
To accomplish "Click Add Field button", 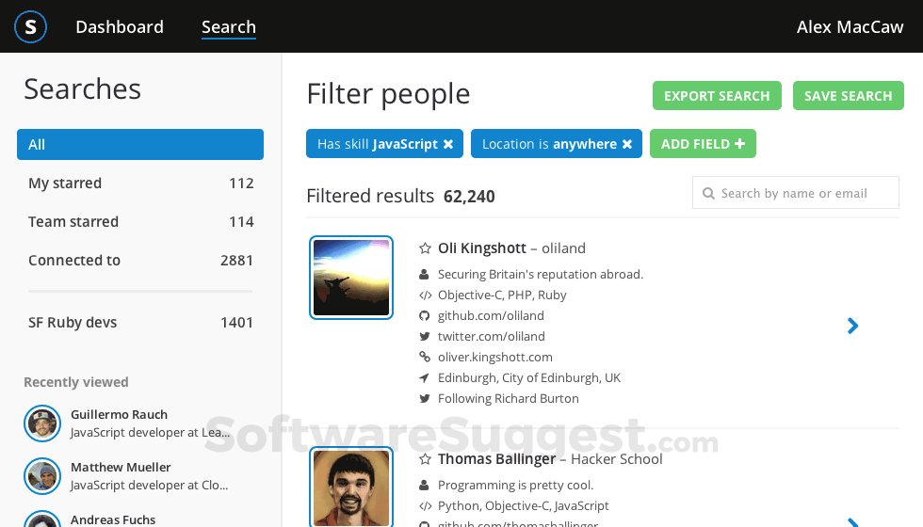I will click(x=703, y=144).
